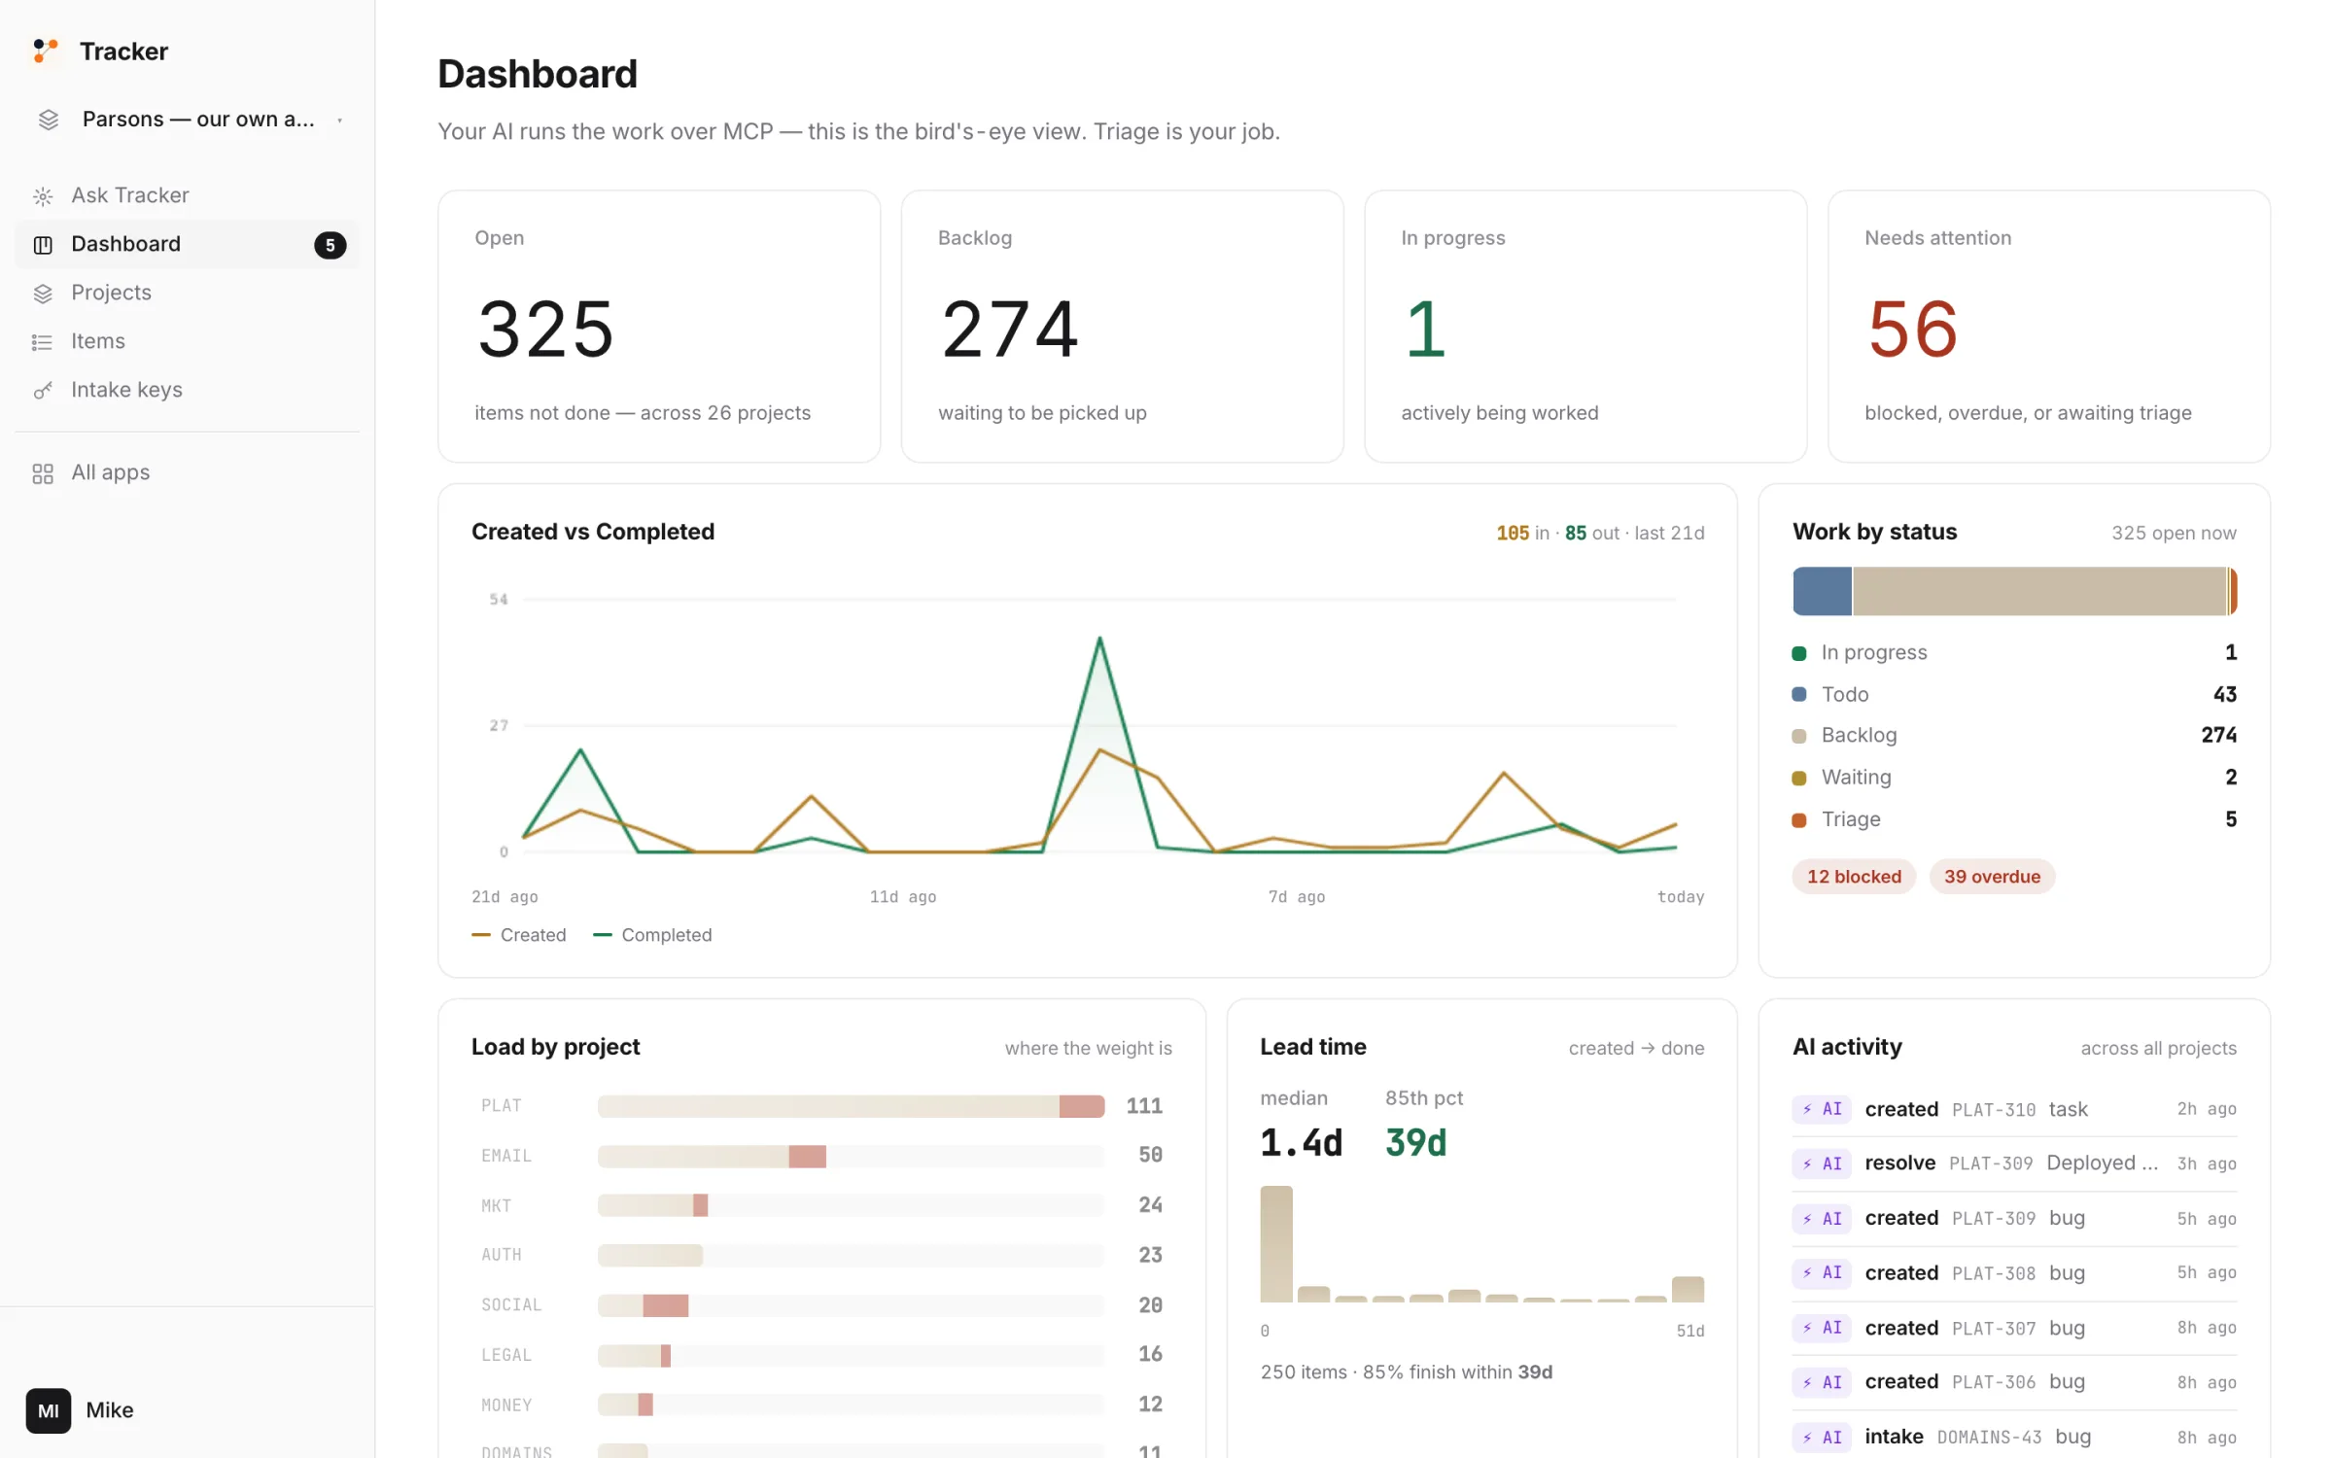The image size is (2333, 1458).
Task: Open the Backlog card showing 274
Action: pos(1123,327)
